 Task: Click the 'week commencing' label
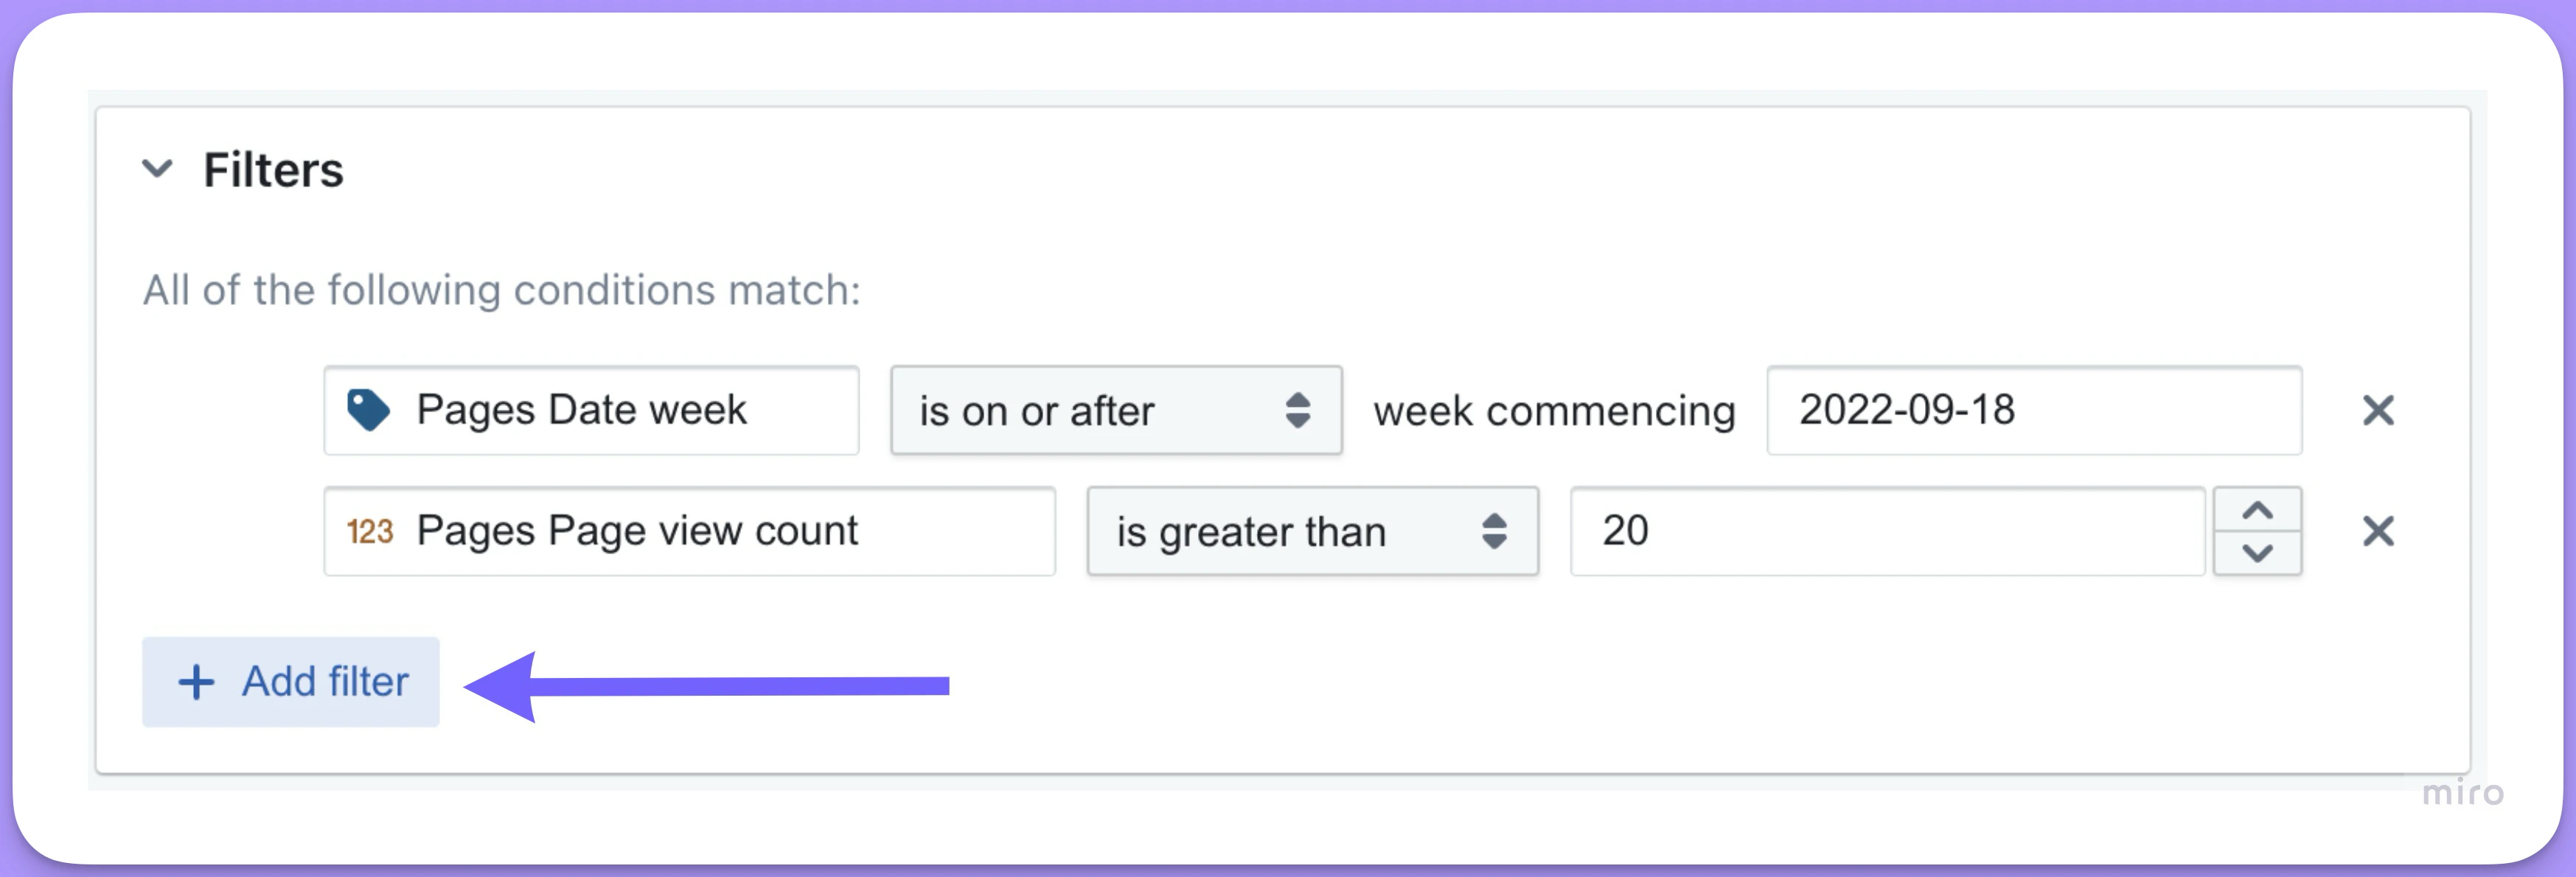(1554, 411)
